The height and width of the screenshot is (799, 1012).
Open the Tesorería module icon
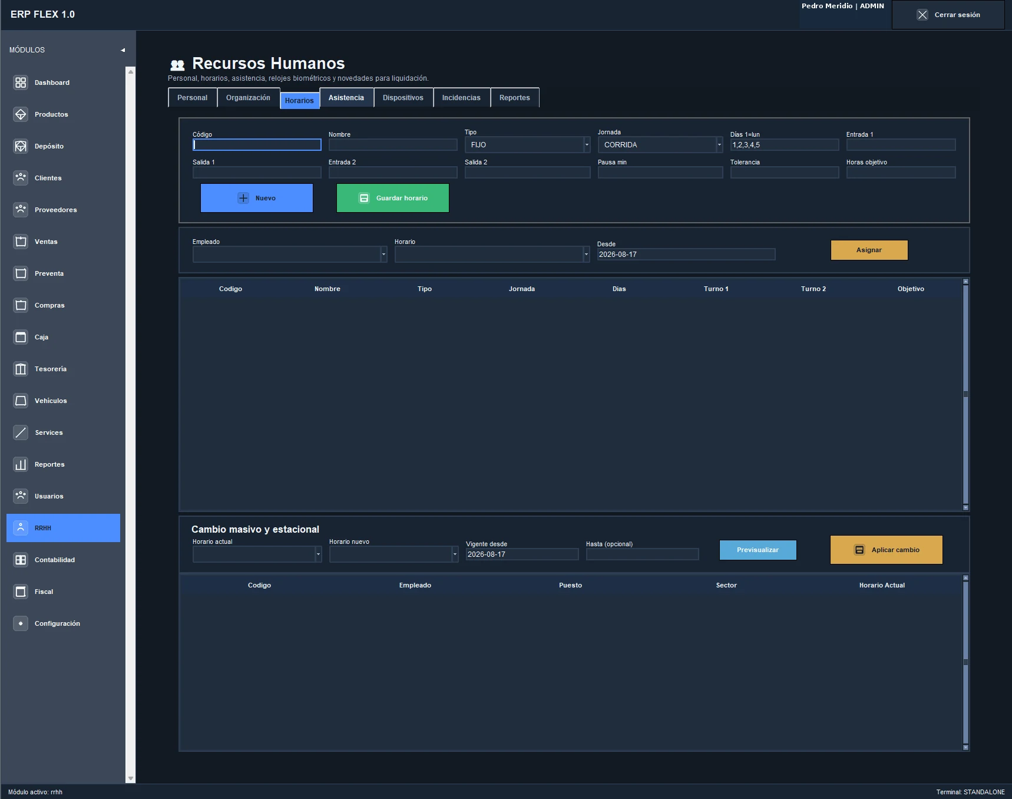[21, 369]
